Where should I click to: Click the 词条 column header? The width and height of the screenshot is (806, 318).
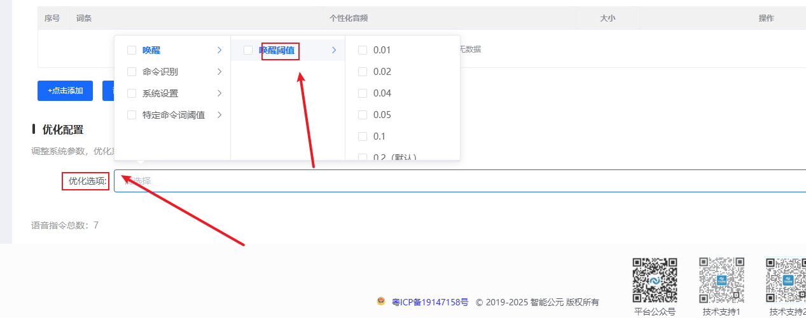click(84, 18)
